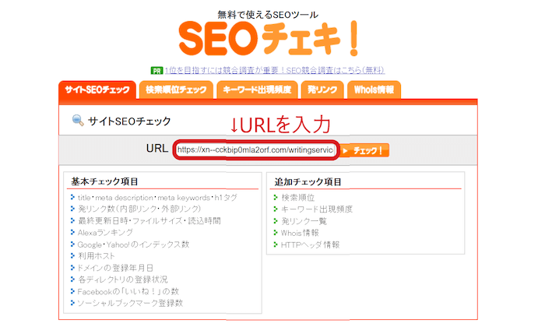Open the Whois情報 tab
This screenshot has width=545, height=327.
tap(374, 90)
